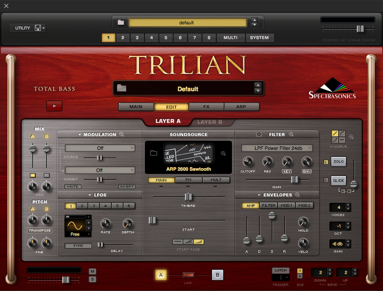Open the LPF Power Filter 24db dropdown
Screen dimensions: 383x291
pyautogui.click(x=277, y=148)
